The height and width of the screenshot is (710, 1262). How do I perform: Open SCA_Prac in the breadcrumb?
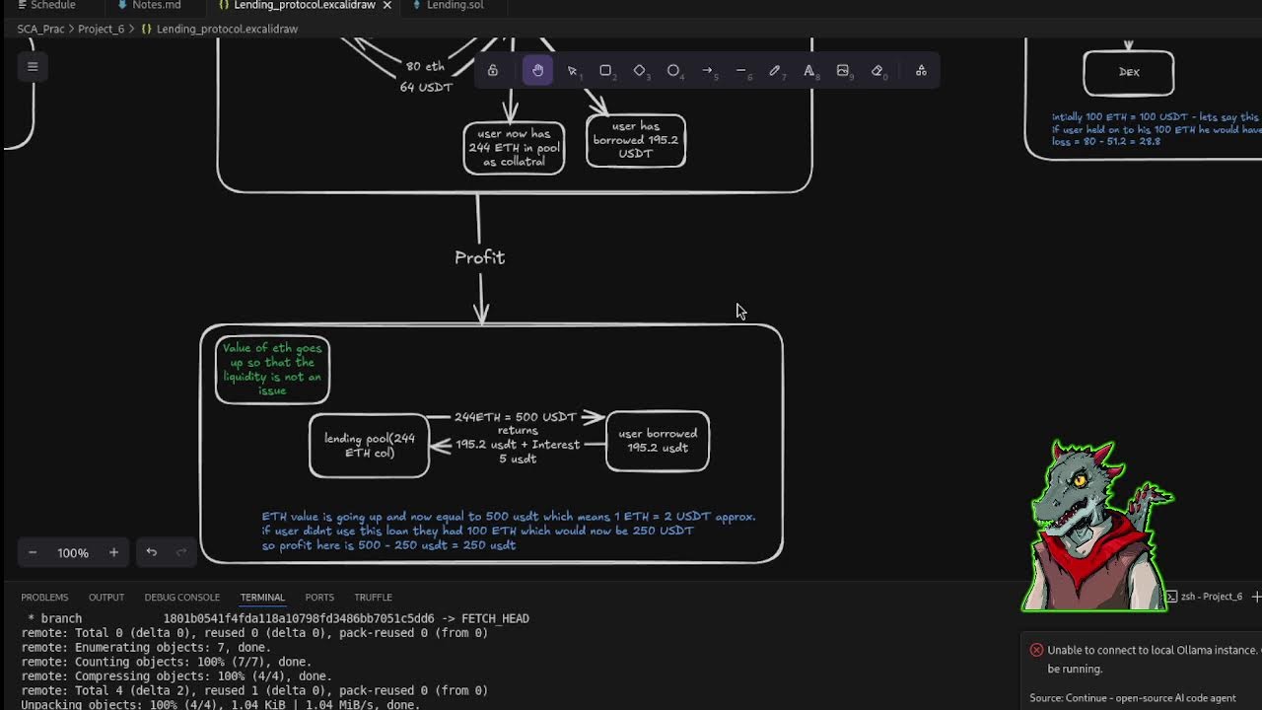pyautogui.click(x=40, y=29)
